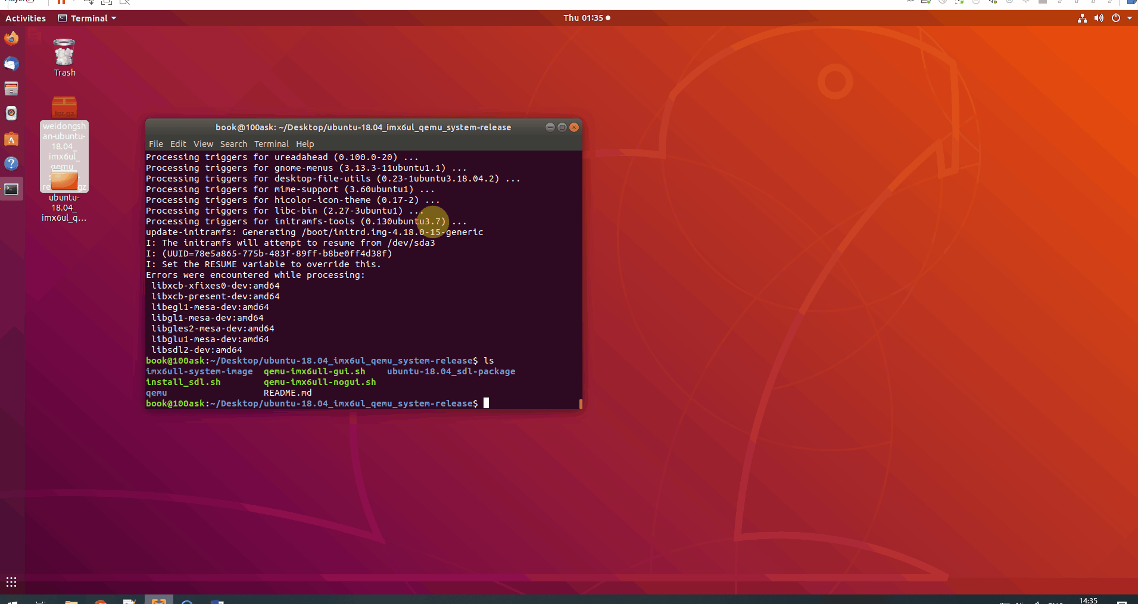The image size is (1138, 604).
Task: Click 'imx6ull-system-image' in ls output
Action: point(199,371)
